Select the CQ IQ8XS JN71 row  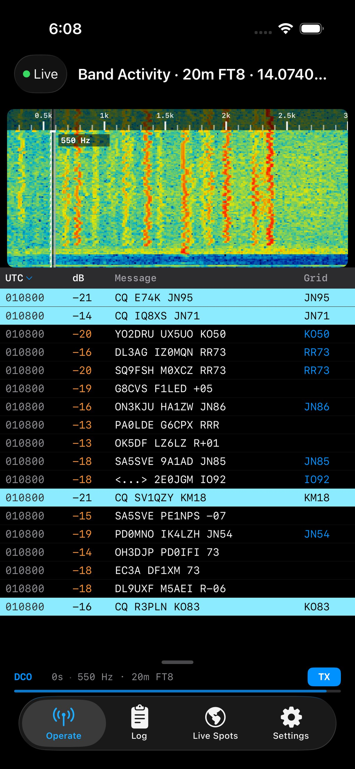coord(177,316)
